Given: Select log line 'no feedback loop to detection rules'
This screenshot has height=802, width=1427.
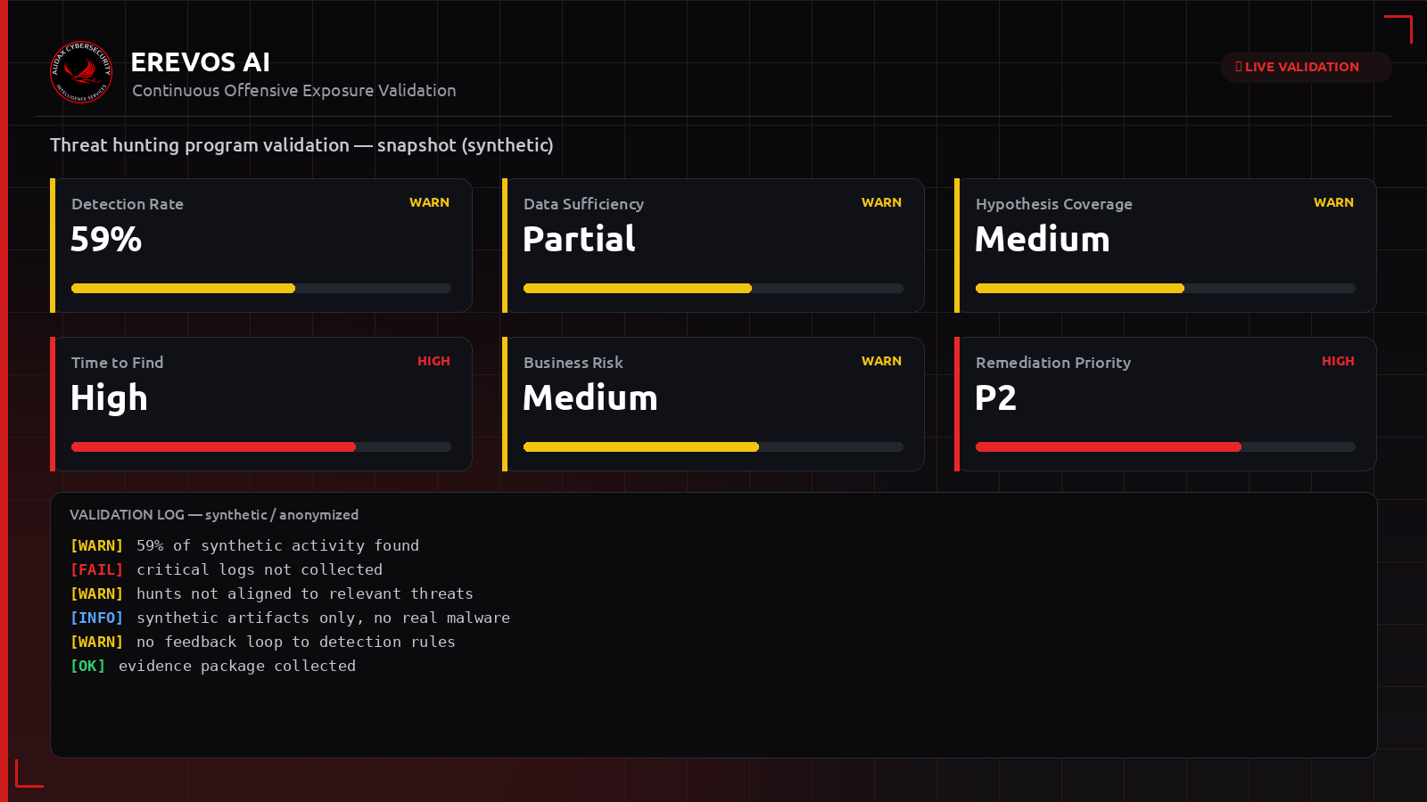Looking at the screenshot, I should 263,642.
